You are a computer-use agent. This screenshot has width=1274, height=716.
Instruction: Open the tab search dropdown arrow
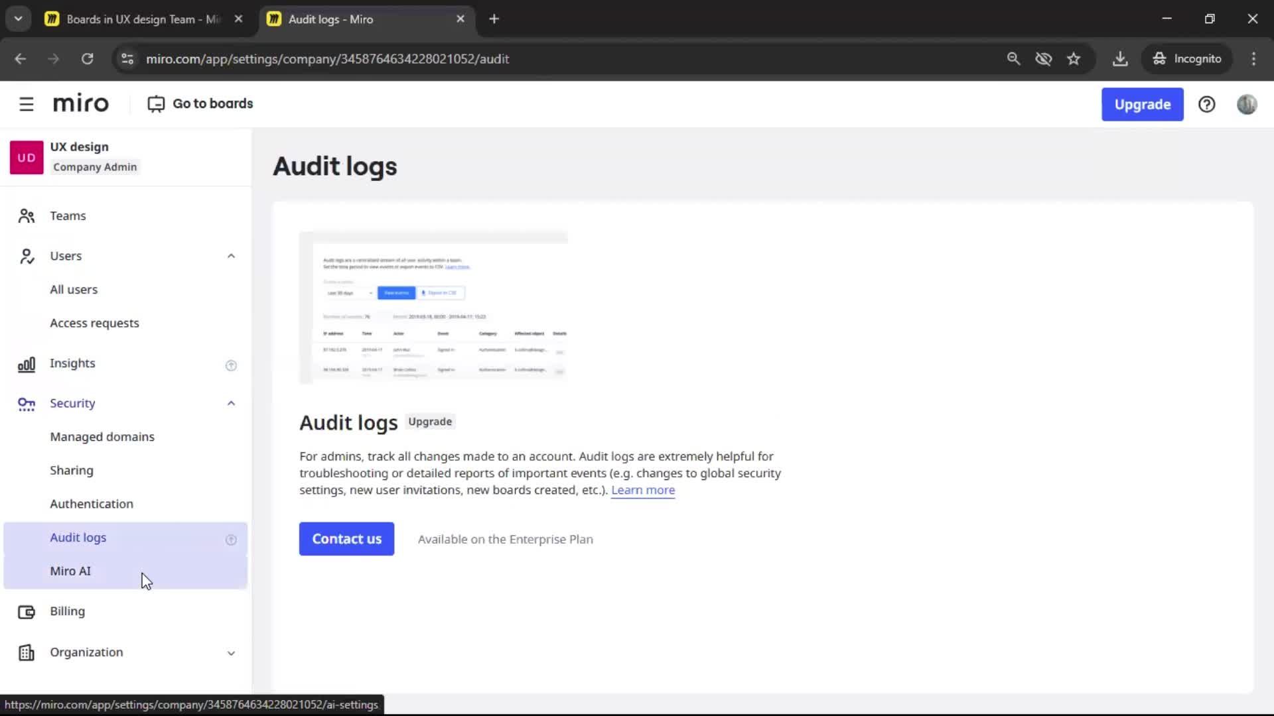[x=19, y=19]
